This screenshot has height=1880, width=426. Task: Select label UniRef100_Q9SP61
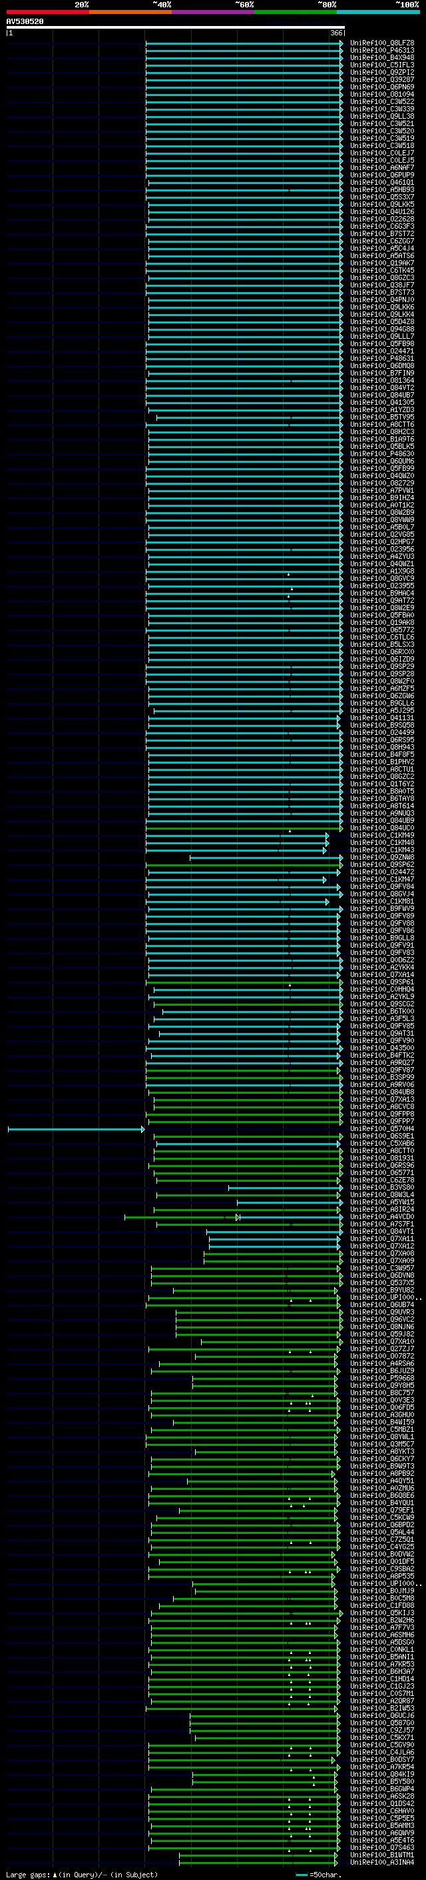tap(382, 982)
